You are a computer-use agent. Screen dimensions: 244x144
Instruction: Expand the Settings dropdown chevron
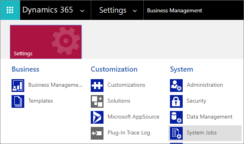[135, 11]
